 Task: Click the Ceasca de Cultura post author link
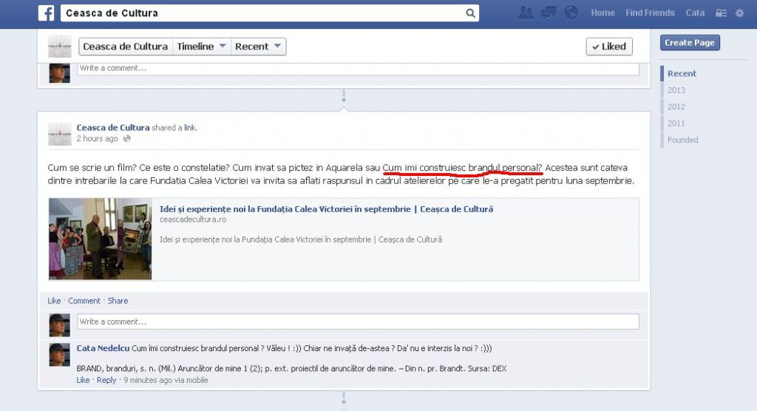click(x=113, y=127)
